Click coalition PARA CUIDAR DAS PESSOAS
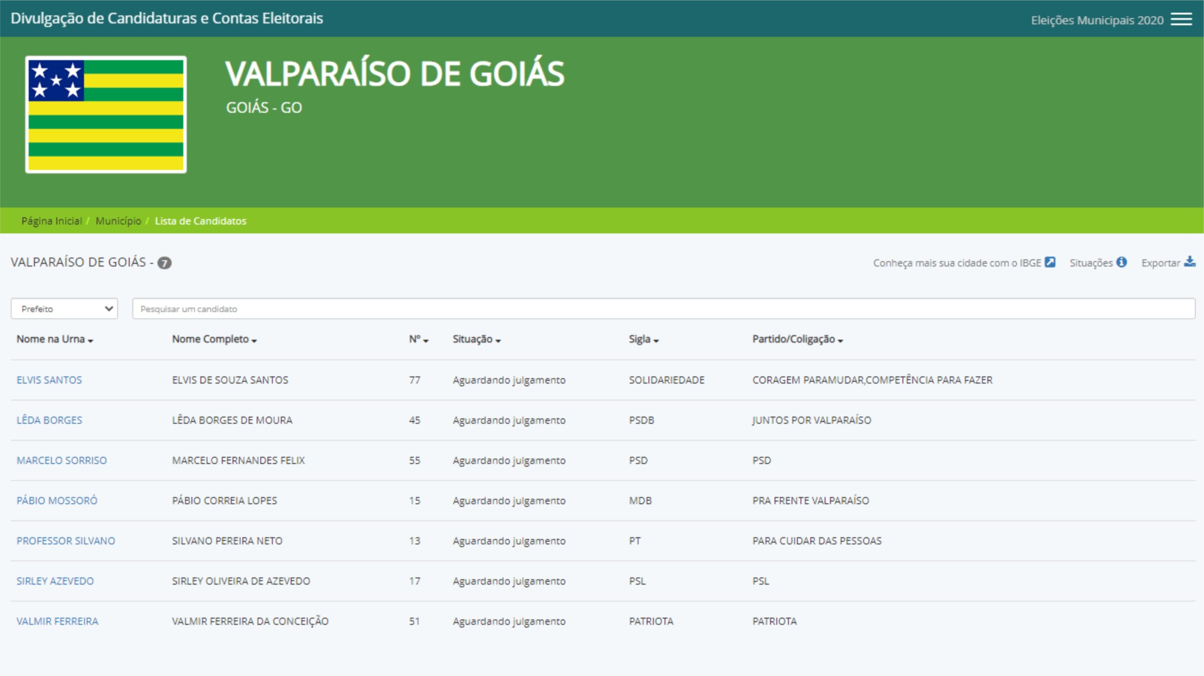The image size is (1204, 676). click(817, 541)
